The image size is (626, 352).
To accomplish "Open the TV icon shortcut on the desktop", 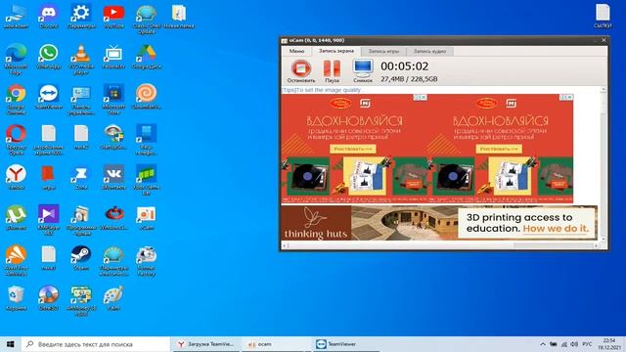I will pyautogui.click(x=113, y=57).
